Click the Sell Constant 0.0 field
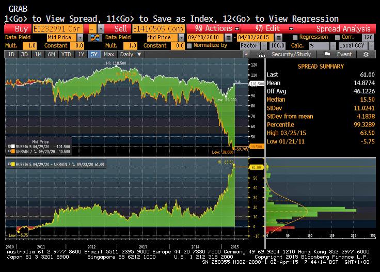Viewport: 380px width, 272px height. click(x=178, y=45)
